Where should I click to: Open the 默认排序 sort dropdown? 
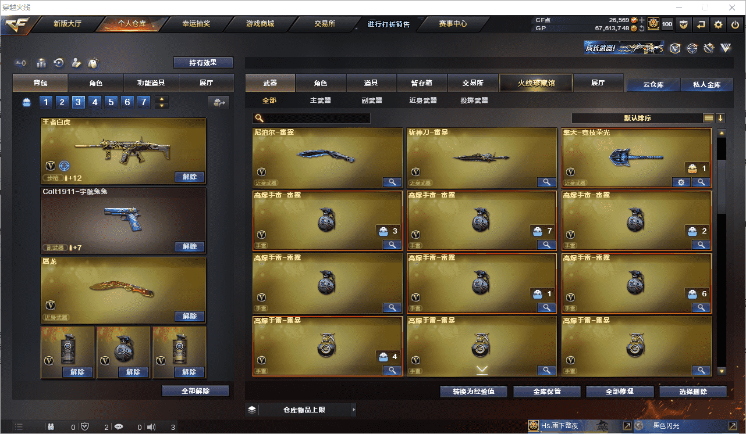(637, 118)
